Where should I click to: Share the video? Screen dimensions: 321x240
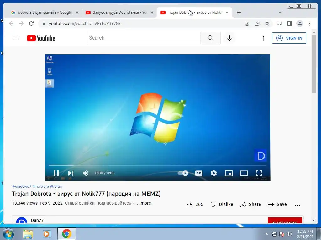click(250, 204)
